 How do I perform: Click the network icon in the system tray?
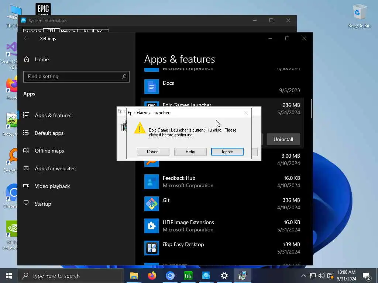(x=313, y=276)
